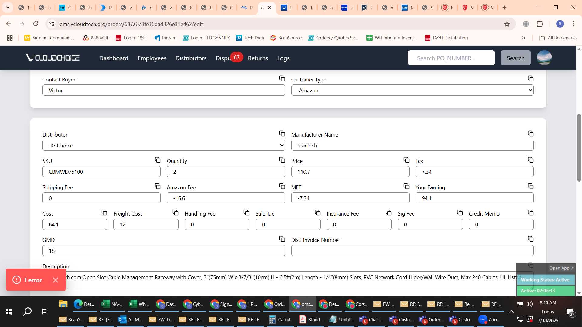The image size is (582, 327).
Task: Copy the Disti Invoice Number value
Action: point(531,239)
